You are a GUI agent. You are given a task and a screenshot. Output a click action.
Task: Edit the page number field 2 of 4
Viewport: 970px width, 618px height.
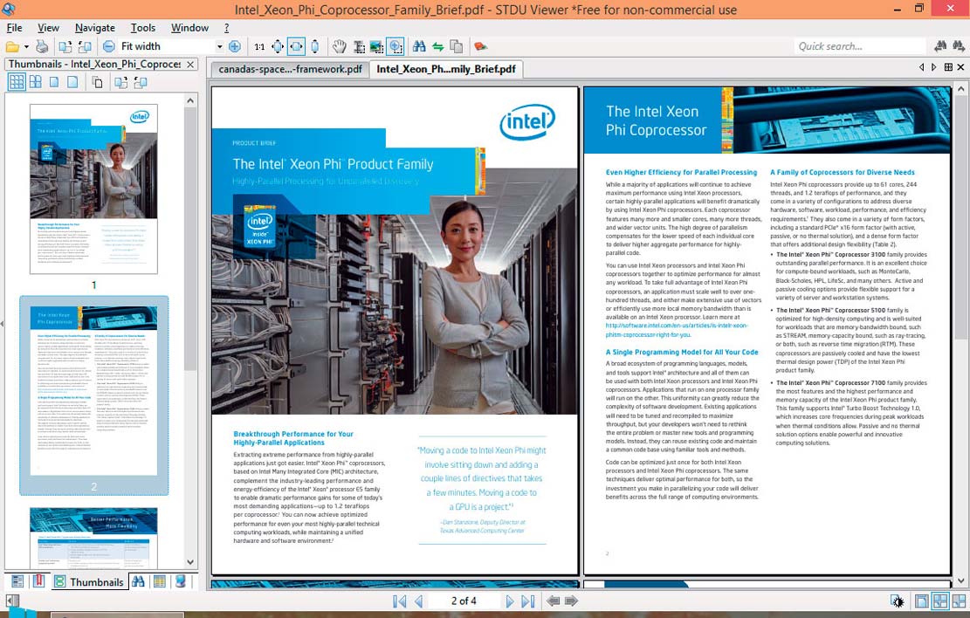[x=464, y=601]
